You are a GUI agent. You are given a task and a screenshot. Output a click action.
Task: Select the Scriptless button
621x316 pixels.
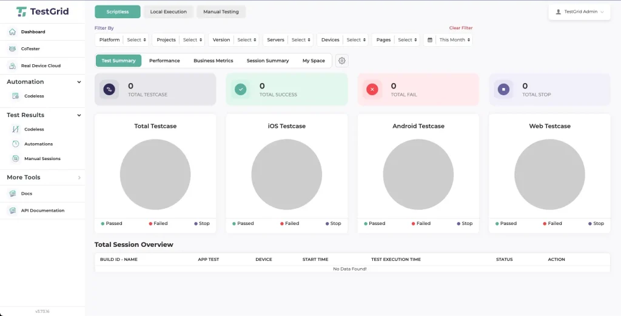(x=118, y=12)
